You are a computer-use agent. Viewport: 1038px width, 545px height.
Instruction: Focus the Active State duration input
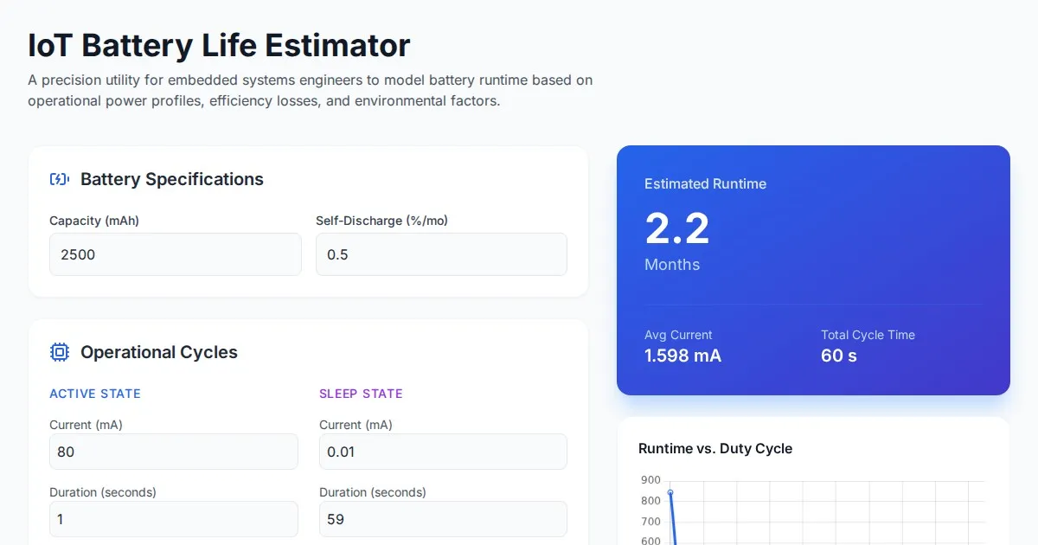pos(173,519)
